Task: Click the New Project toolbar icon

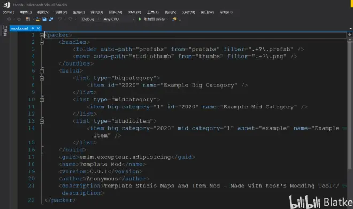Action: click(28, 19)
